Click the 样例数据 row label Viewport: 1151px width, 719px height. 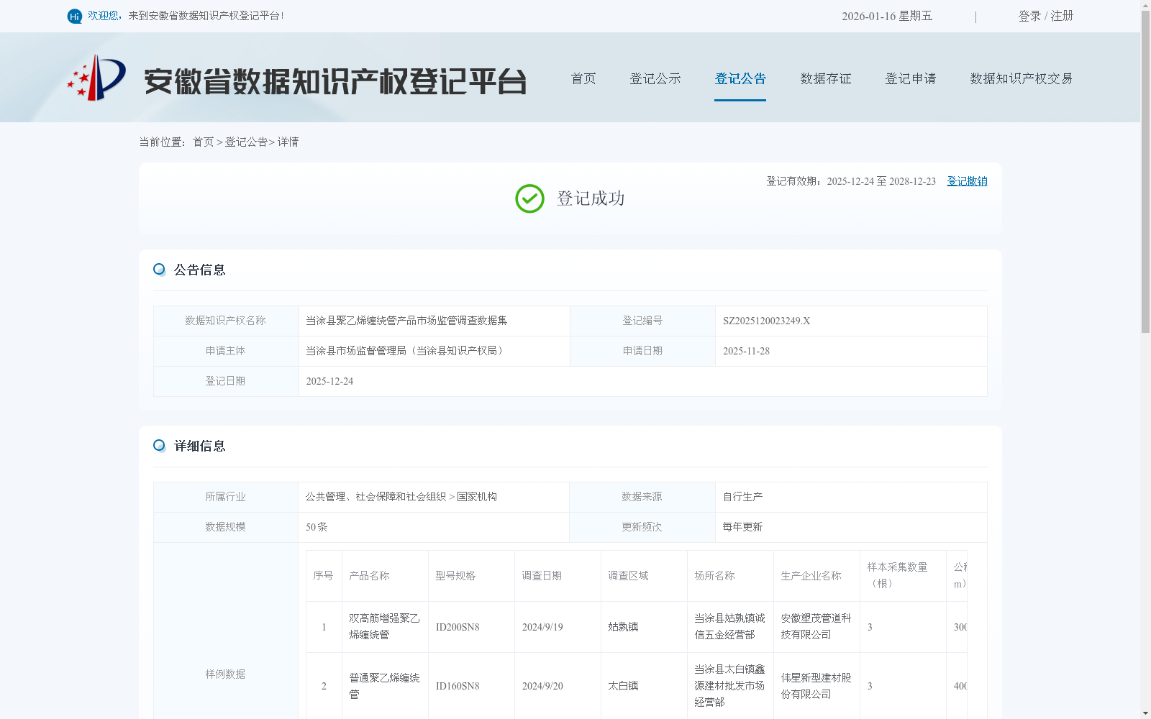coord(225,674)
